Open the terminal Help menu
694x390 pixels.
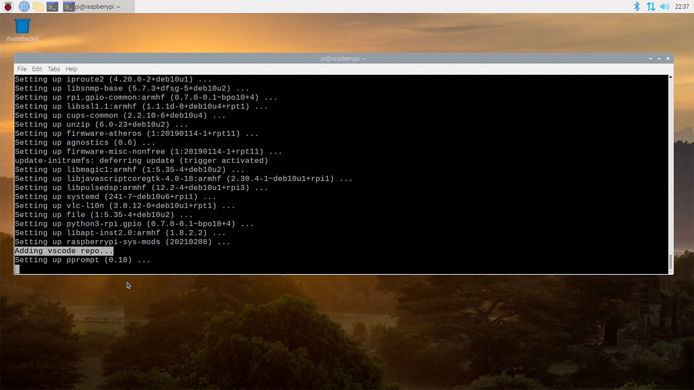[x=71, y=69]
